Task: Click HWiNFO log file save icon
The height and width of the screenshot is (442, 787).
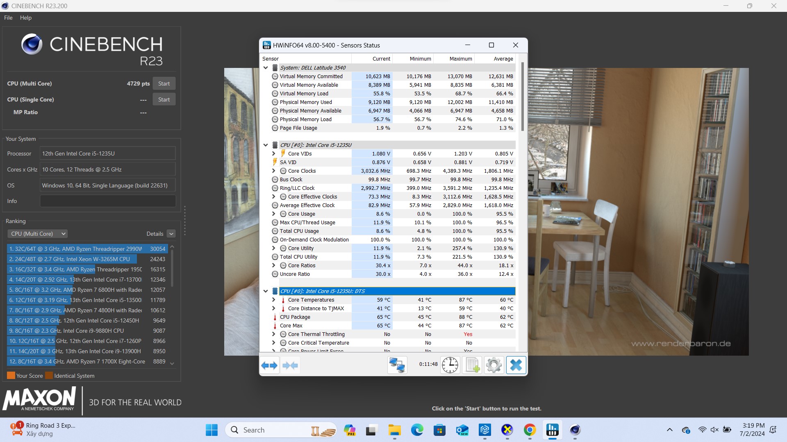Action: click(x=472, y=365)
